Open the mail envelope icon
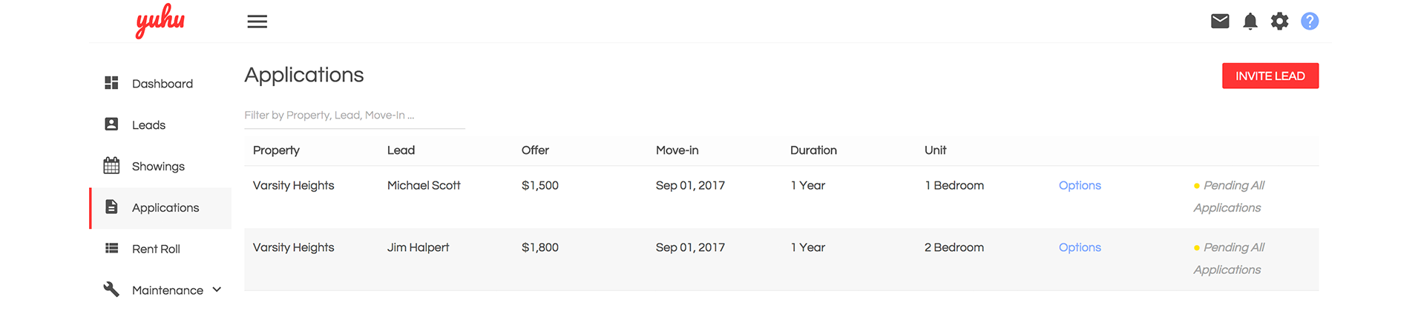Image resolution: width=1421 pixels, height=311 pixels. (x=1220, y=21)
